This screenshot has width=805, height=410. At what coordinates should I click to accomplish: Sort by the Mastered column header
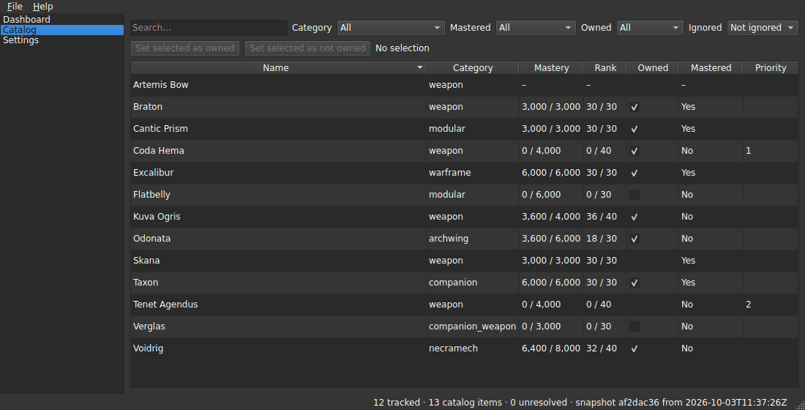coord(711,68)
